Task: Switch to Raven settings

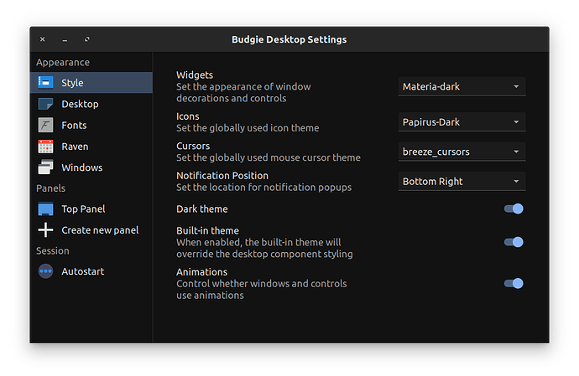Action: pos(91,147)
